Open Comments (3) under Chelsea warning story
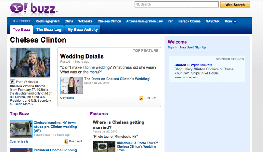 19,141
